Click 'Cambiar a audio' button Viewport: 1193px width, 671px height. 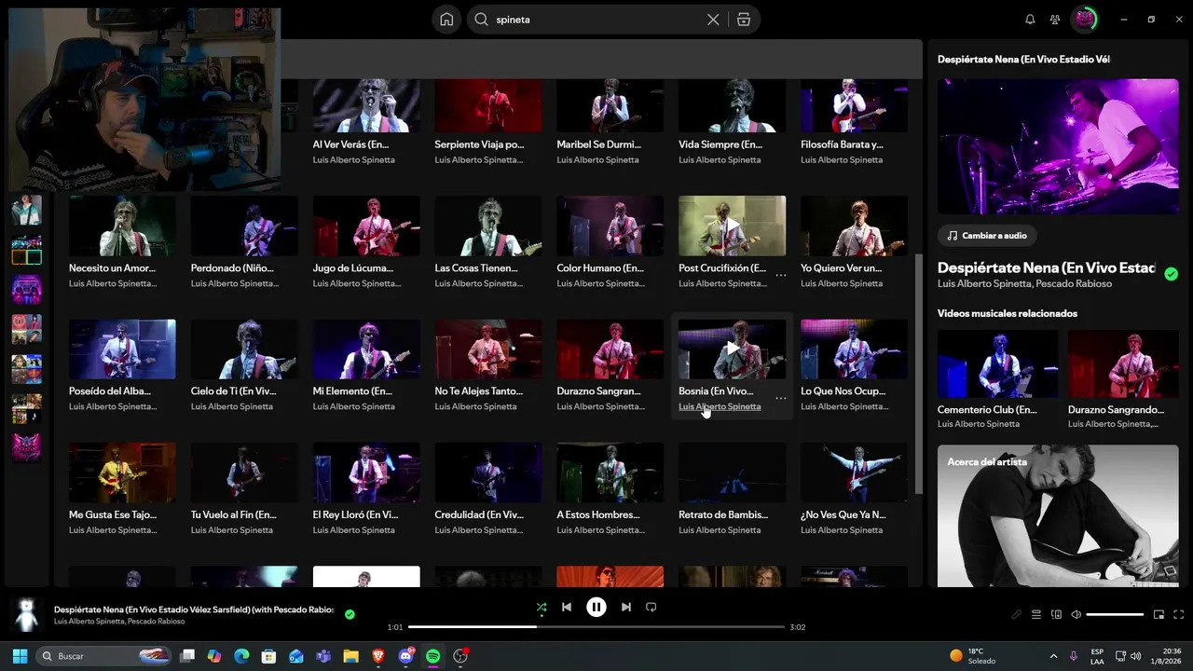(988, 236)
